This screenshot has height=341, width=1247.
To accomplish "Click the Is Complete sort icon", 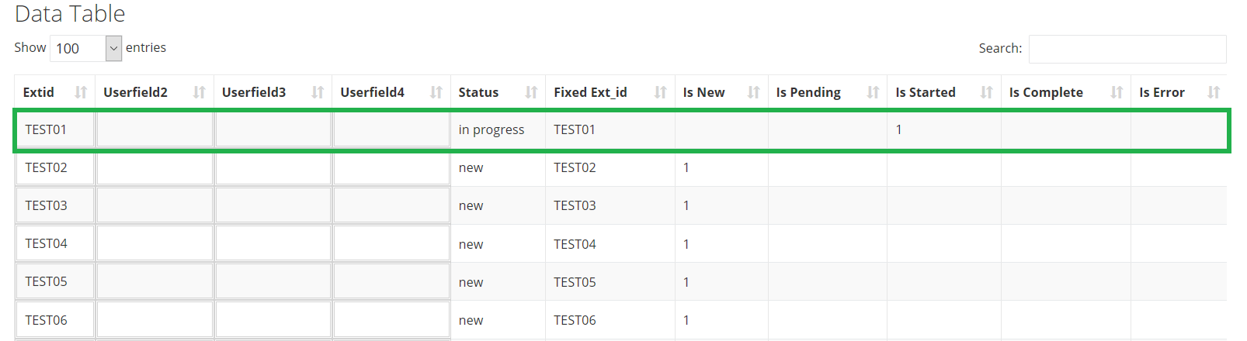I will [x=1117, y=92].
